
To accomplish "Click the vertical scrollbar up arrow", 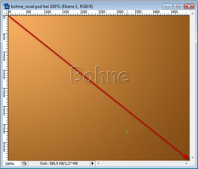I will pos(193,13).
